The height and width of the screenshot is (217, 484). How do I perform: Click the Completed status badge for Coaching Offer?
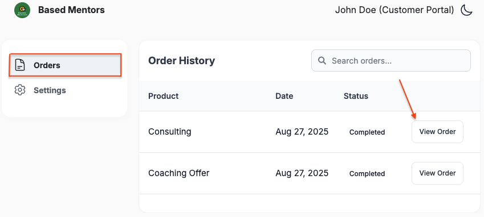pos(367,174)
